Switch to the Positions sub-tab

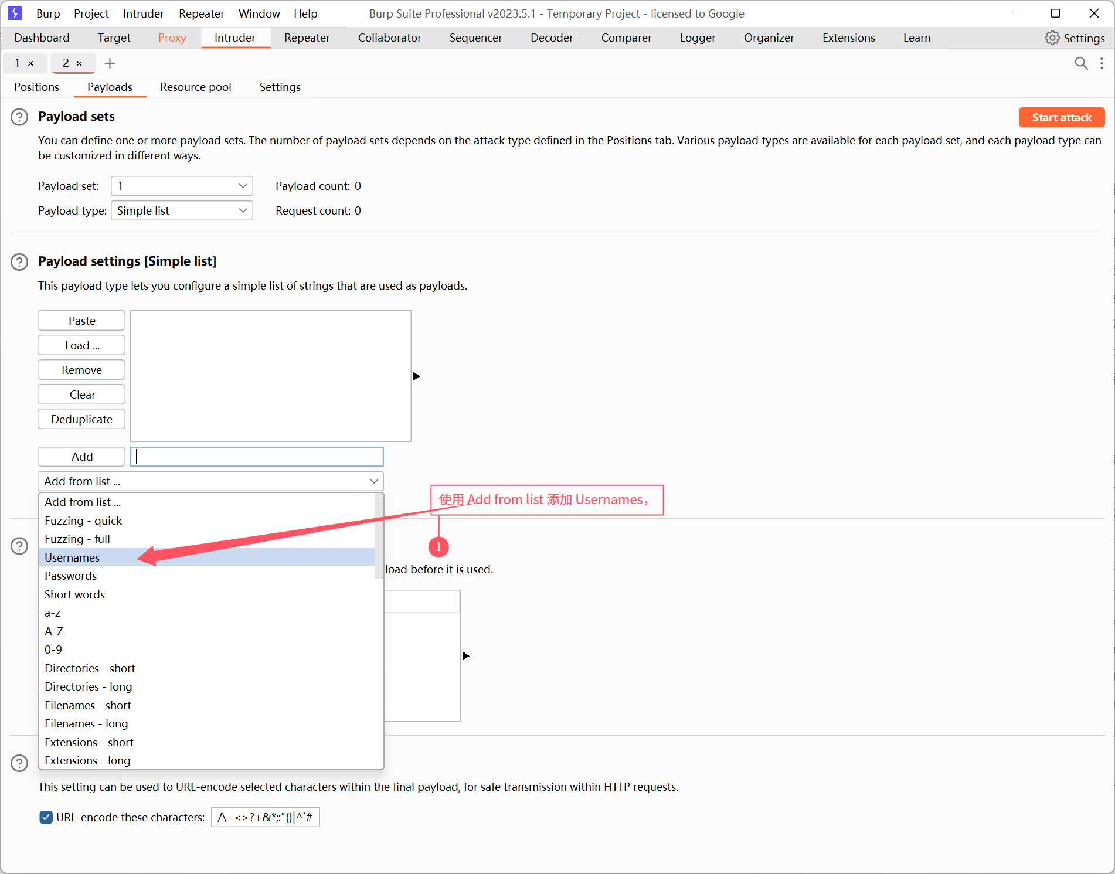(x=37, y=87)
